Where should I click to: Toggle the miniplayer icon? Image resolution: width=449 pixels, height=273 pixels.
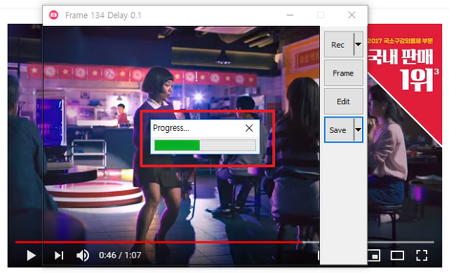[x=373, y=255]
